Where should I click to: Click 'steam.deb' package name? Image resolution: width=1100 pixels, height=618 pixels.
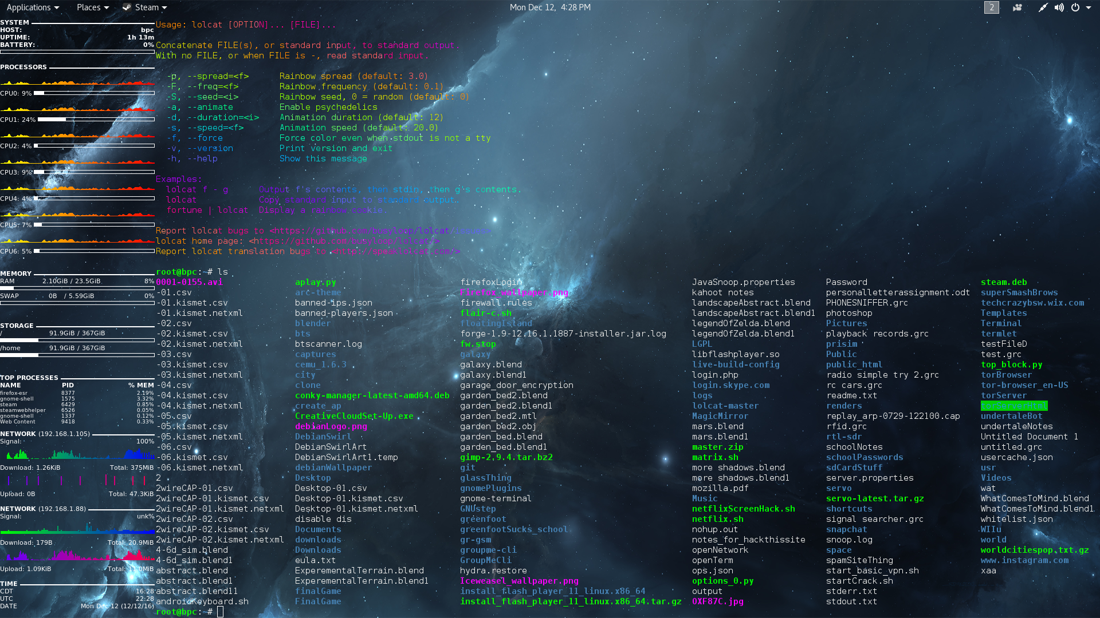point(1004,282)
